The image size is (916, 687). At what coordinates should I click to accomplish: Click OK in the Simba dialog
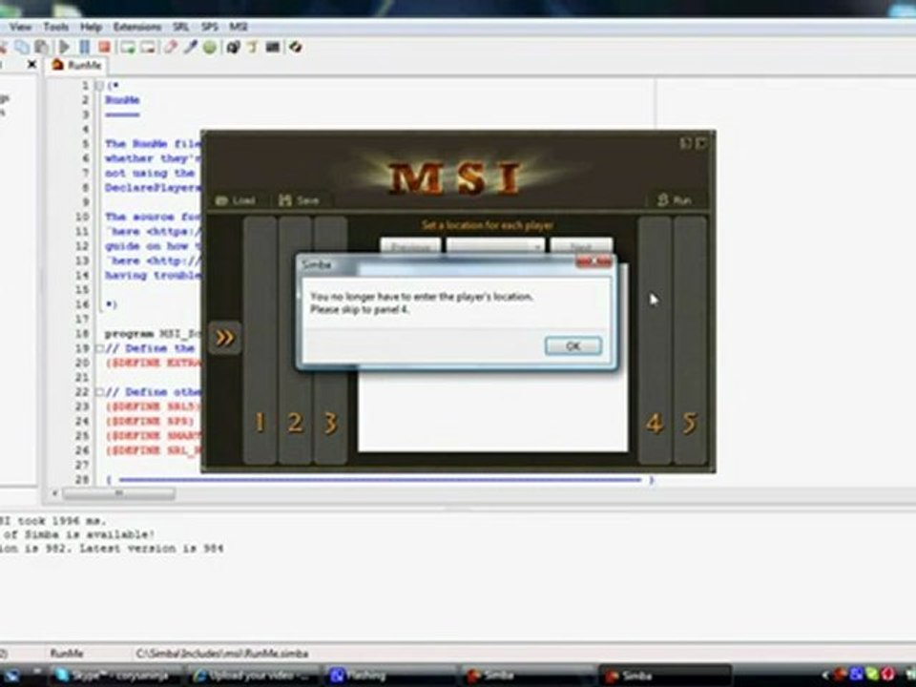(573, 345)
